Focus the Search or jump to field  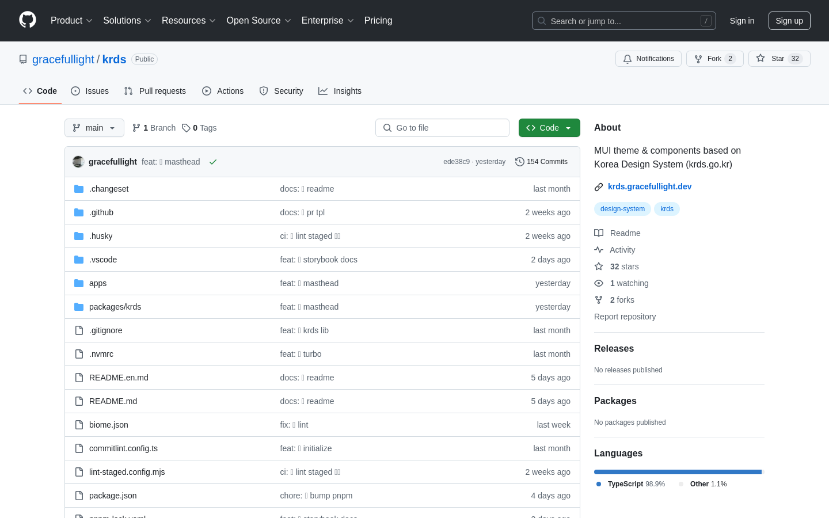click(x=624, y=21)
